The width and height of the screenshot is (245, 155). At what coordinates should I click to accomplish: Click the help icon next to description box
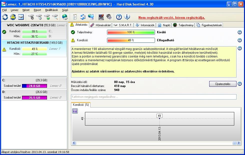point(239,48)
